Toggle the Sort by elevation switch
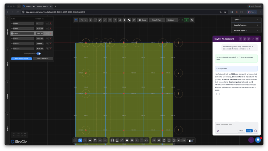This screenshot has height=151, width=268. pyautogui.click(x=39, y=53)
